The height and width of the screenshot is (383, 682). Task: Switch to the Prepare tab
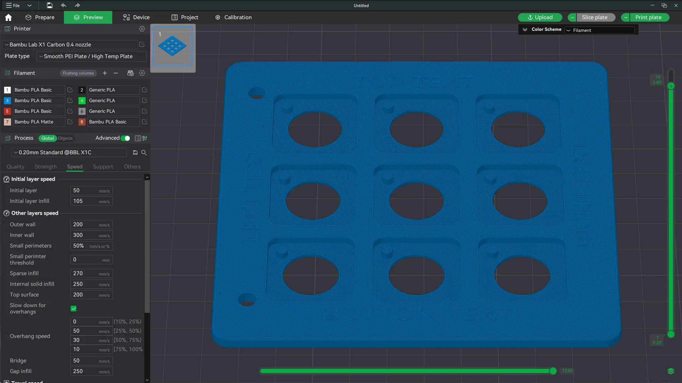coord(40,17)
